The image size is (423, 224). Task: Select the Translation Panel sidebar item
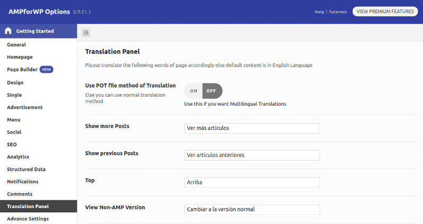(x=39, y=206)
